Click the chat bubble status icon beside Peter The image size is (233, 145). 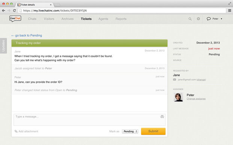pyautogui.click(x=209, y=19)
